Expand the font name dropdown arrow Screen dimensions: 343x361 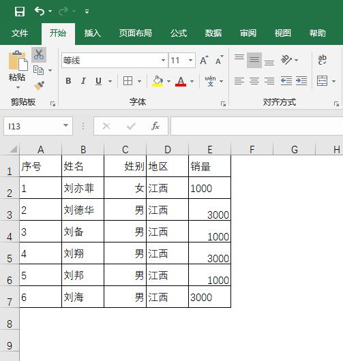163,61
